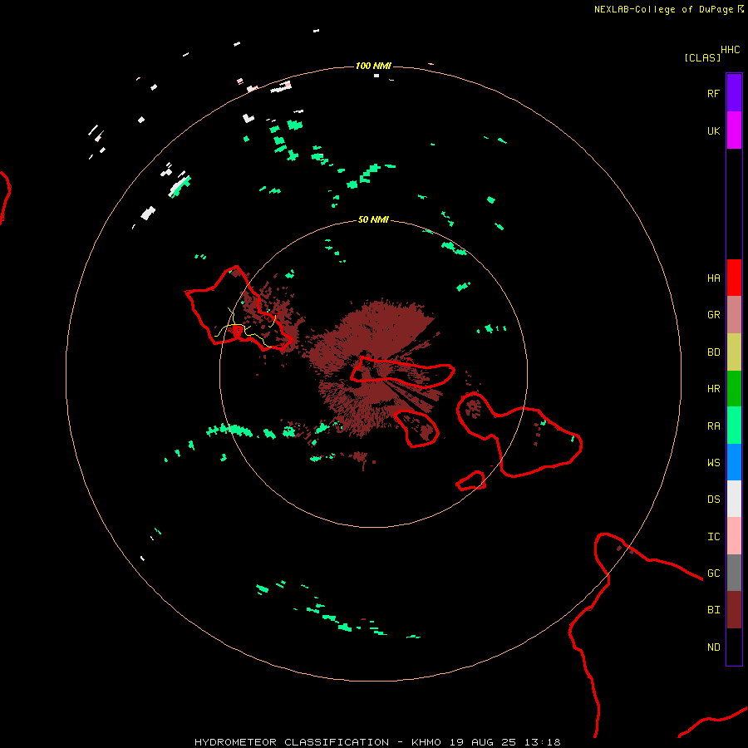Click the HYDROMETEOR CLASSIFICATION title text
The height and width of the screenshot is (748, 748).
[292, 742]
